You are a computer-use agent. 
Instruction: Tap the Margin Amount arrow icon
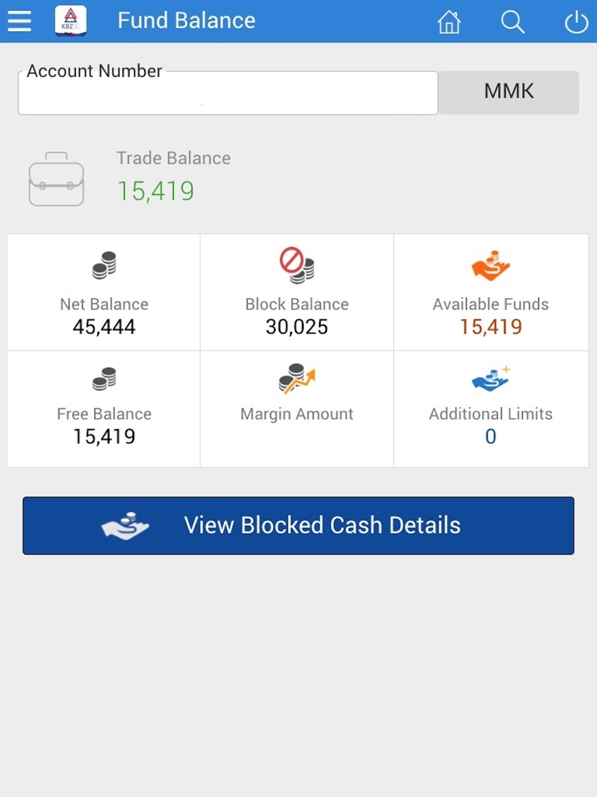point(297,378)
